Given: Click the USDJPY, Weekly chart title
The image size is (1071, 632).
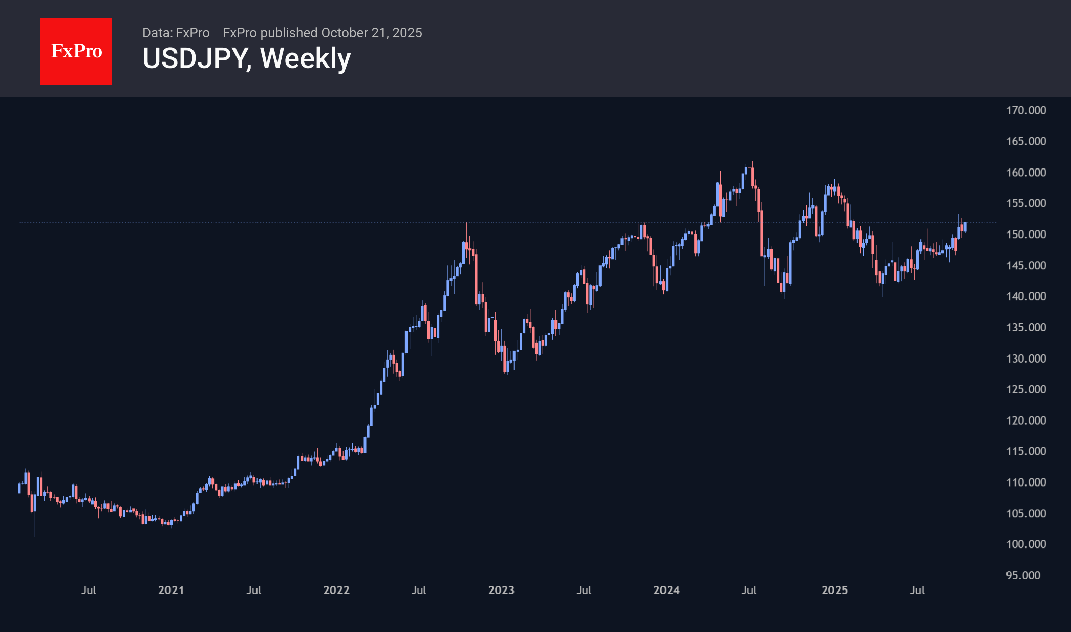Looking at the screenshot, I should pyautogui.click(x=246, y=58).
